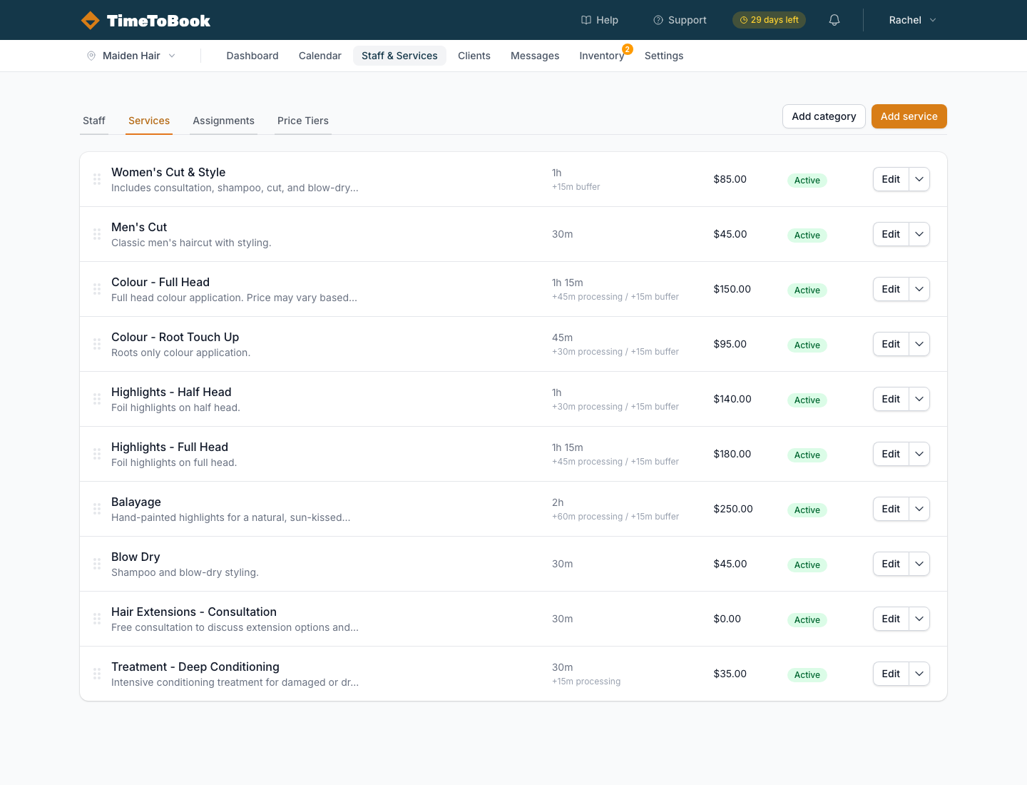Click the location pin next to Maiden Hair

[x=92, y=56]
